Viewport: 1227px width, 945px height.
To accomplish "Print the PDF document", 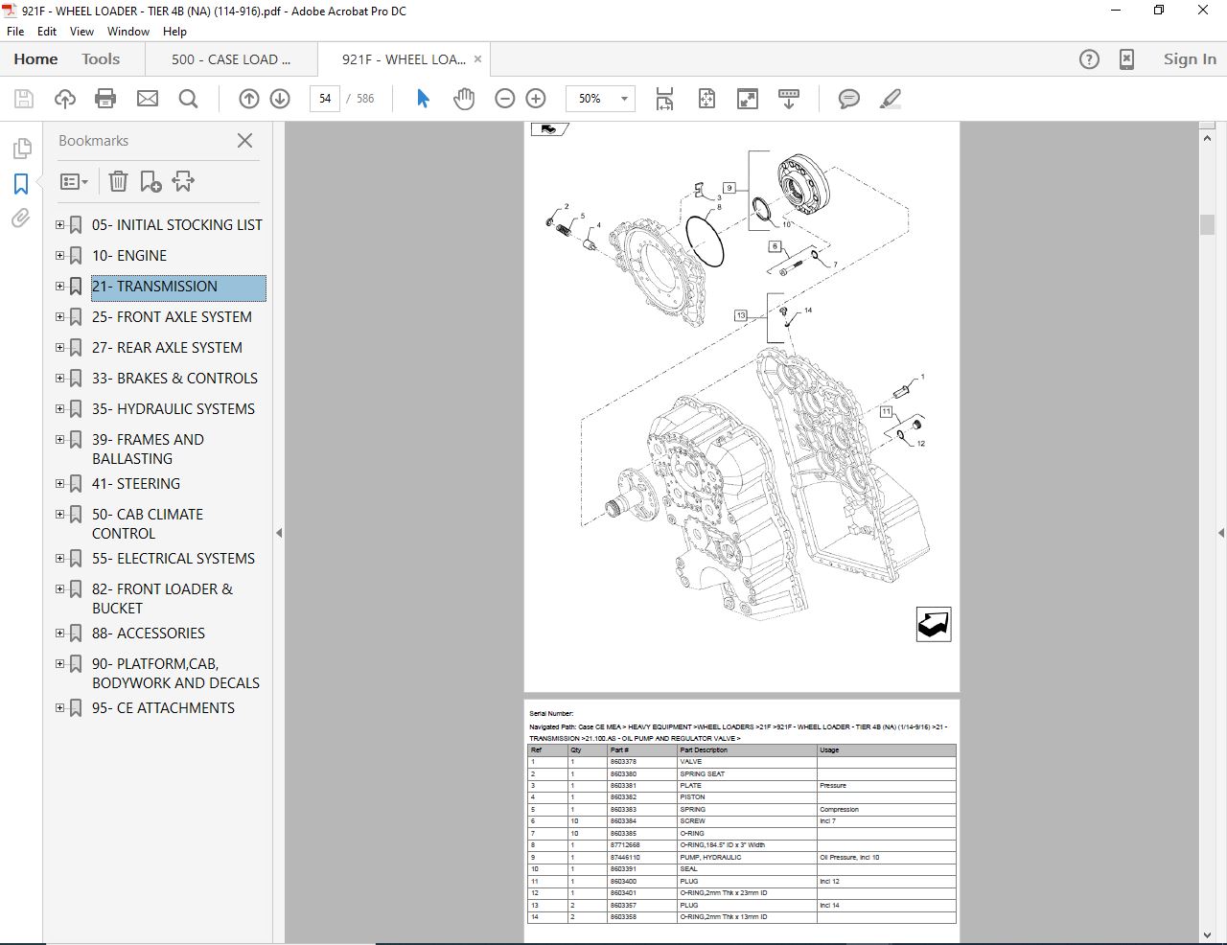I will point(105,98).
